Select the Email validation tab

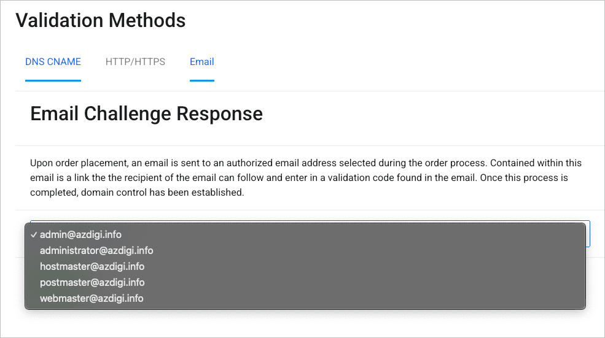pyautogui.click(x=201, y=62)
